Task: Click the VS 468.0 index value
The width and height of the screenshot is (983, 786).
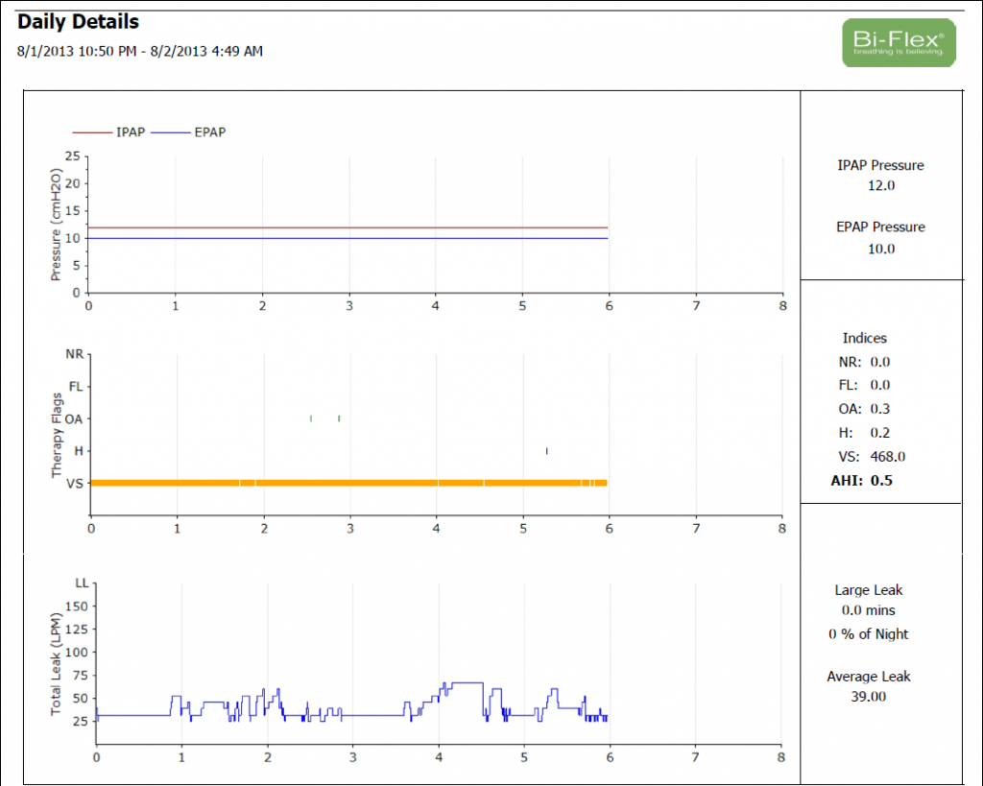Action: click(x=887, y=457)
